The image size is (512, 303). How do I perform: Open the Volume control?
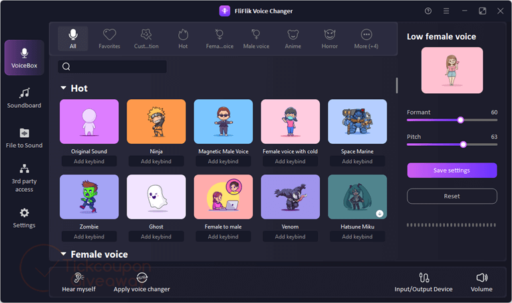click(x=481, y=282)
